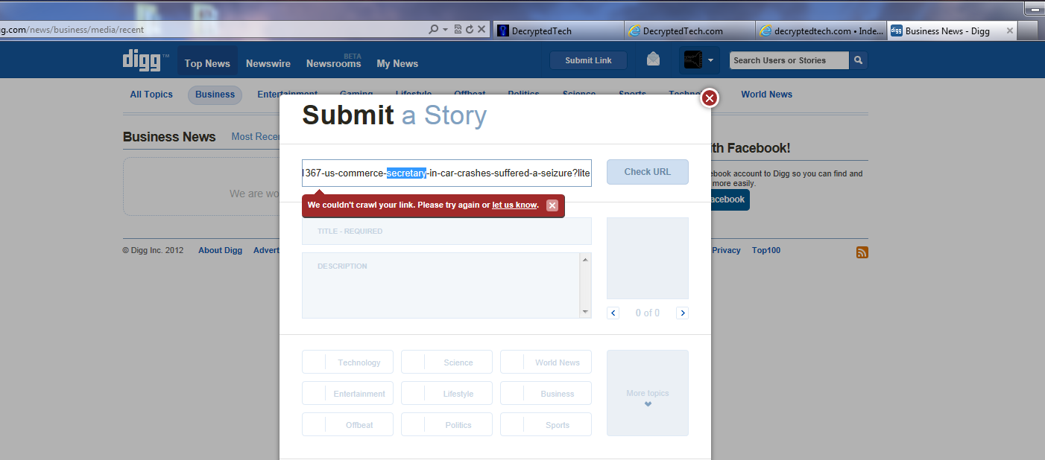Viewport: 1045px width, 460px height.
Task: Show previous thumbnail image arrow
Action: click(613, 313)
